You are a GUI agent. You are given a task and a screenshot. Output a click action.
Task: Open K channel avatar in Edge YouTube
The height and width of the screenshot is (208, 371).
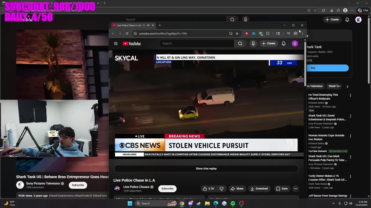pyautogui.click(x=359, y=20)
